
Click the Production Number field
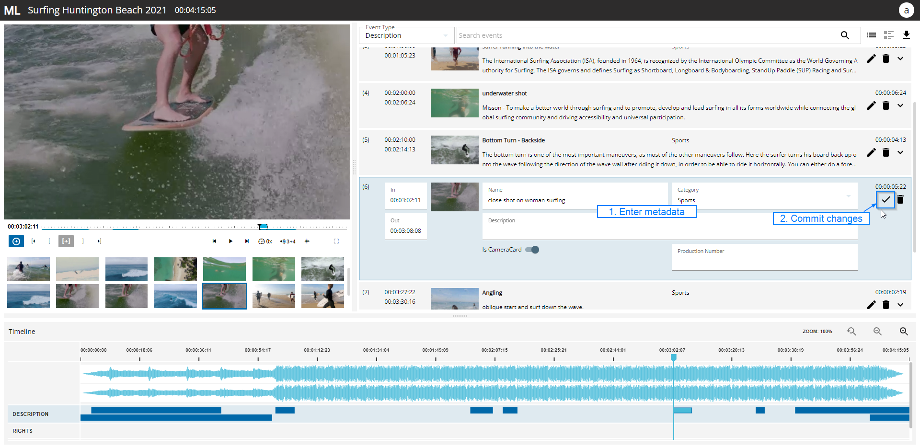[764, 261]
